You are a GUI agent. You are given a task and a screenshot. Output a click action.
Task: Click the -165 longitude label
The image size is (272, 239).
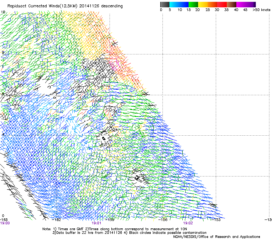pos(4,220)
